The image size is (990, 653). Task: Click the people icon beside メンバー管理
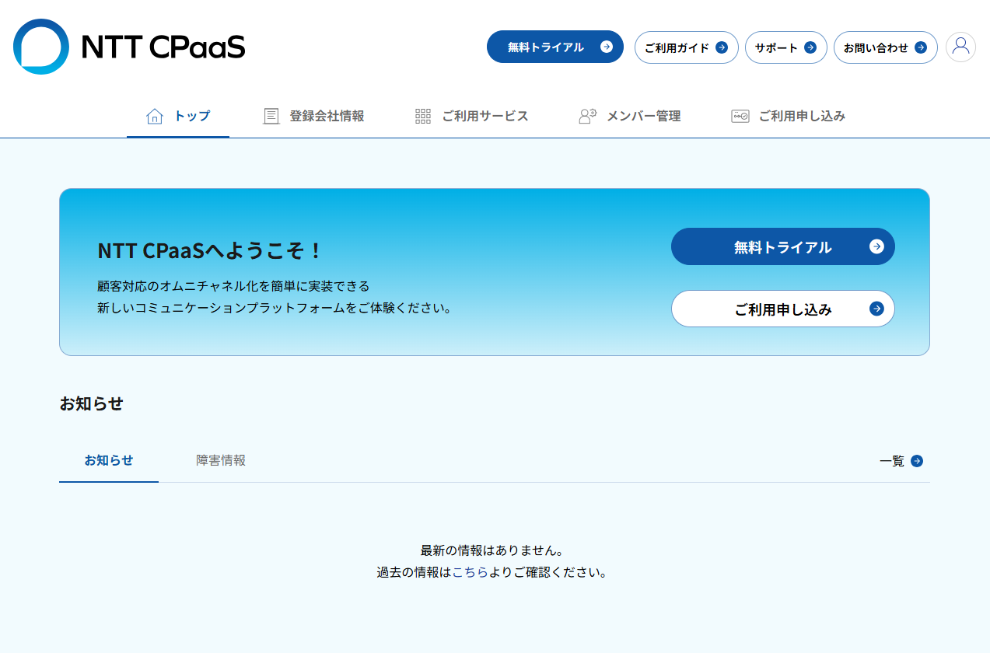(x=587, y=117)
